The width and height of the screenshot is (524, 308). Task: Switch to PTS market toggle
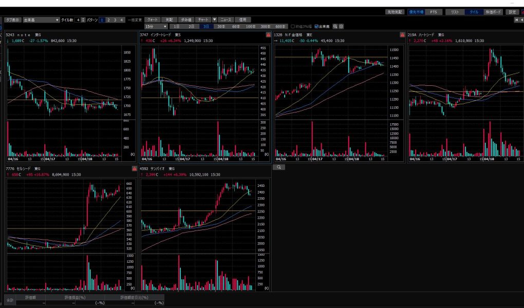click(x=433, y=12)
